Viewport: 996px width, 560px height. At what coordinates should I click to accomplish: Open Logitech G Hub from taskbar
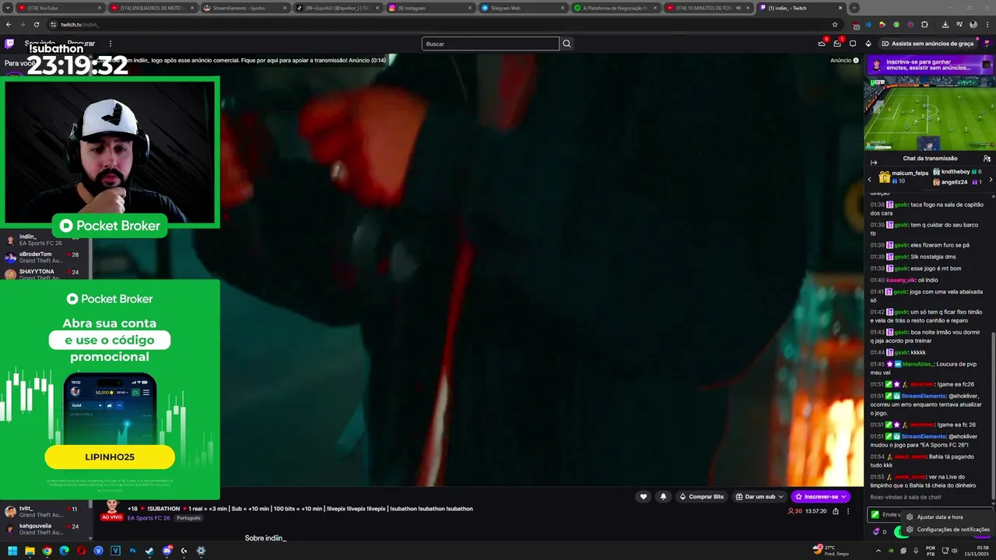click(184, 551)
